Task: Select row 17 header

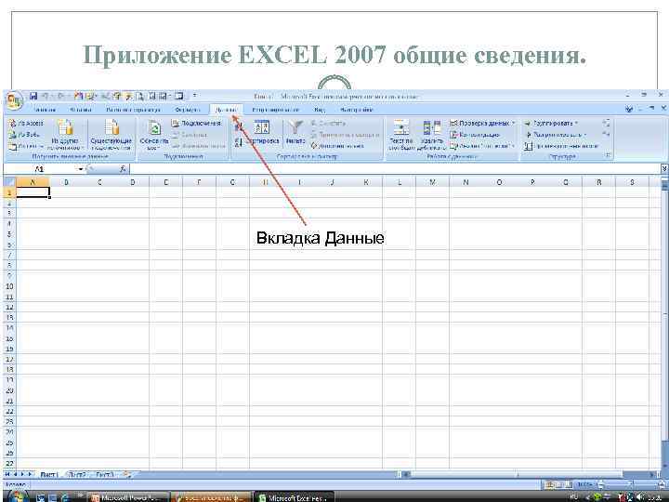Action: 9,359
